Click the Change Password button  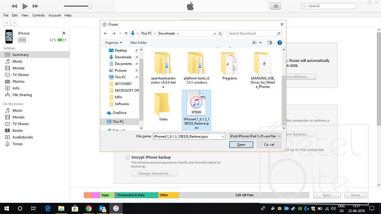pyautogui.click(x=154, y=174)
